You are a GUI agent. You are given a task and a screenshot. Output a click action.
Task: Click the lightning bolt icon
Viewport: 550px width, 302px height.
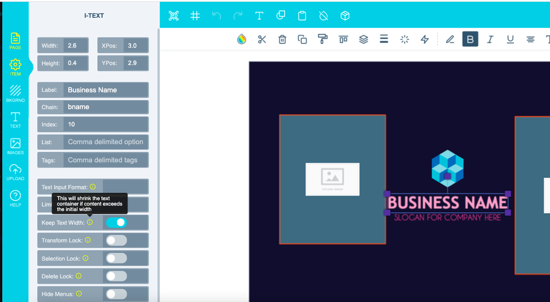(x=425, y=39)
